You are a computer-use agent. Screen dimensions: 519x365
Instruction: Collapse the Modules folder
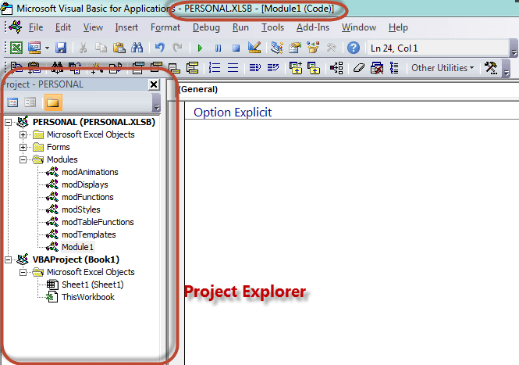23,159
